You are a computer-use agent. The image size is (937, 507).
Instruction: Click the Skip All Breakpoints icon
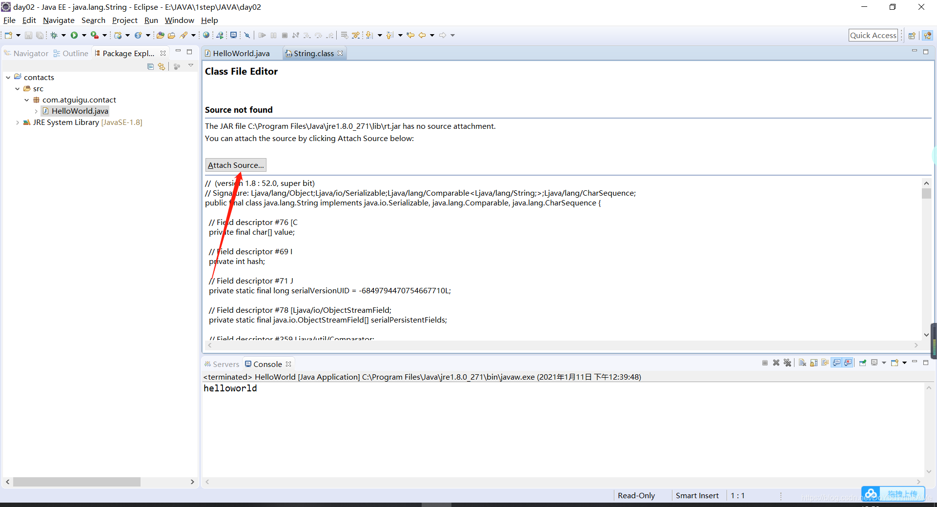[247, 35]
